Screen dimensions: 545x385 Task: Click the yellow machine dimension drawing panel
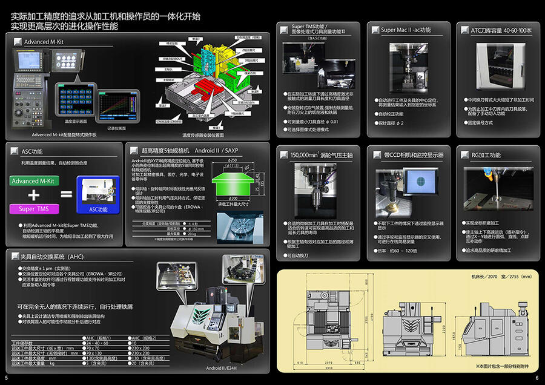408,321
